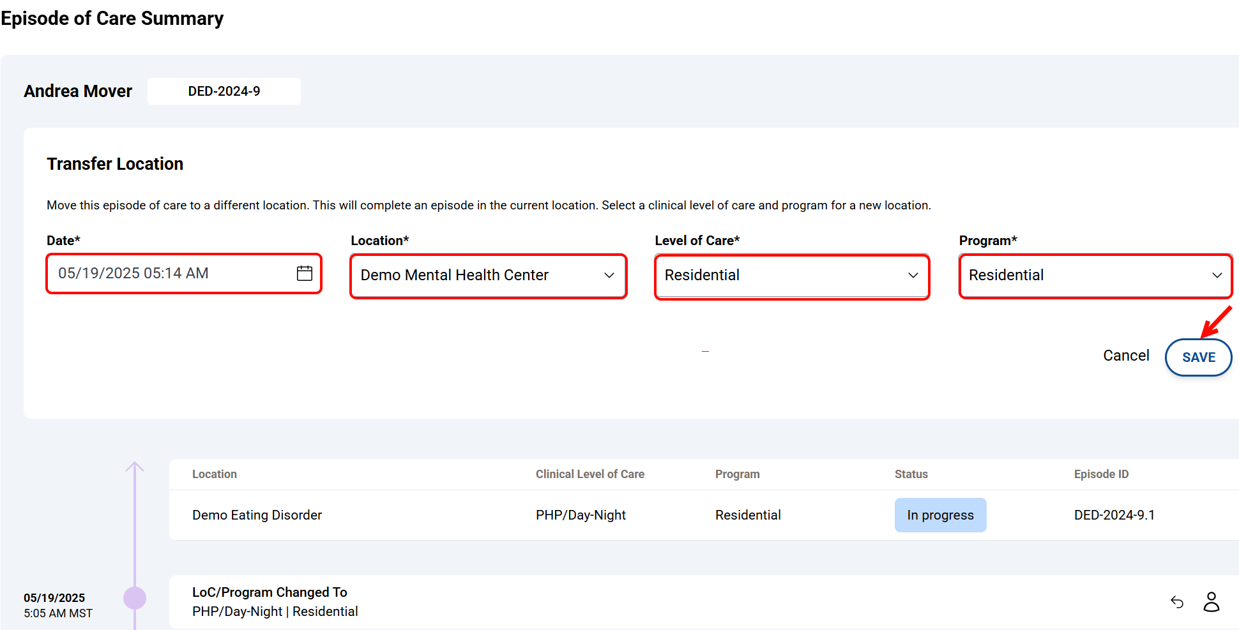This screenshot has height=630, width=1239.
Task: Click the SAVE button
Action: [x=1198, y=357]
